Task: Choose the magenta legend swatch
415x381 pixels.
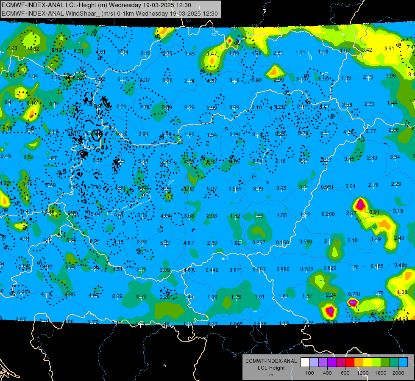Action: [341, 362]
